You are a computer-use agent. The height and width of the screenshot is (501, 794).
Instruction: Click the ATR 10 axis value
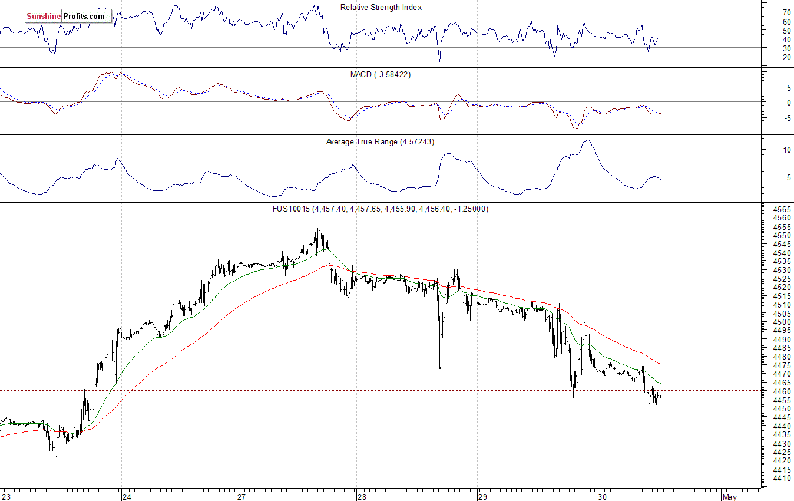[x=787, y=150]
